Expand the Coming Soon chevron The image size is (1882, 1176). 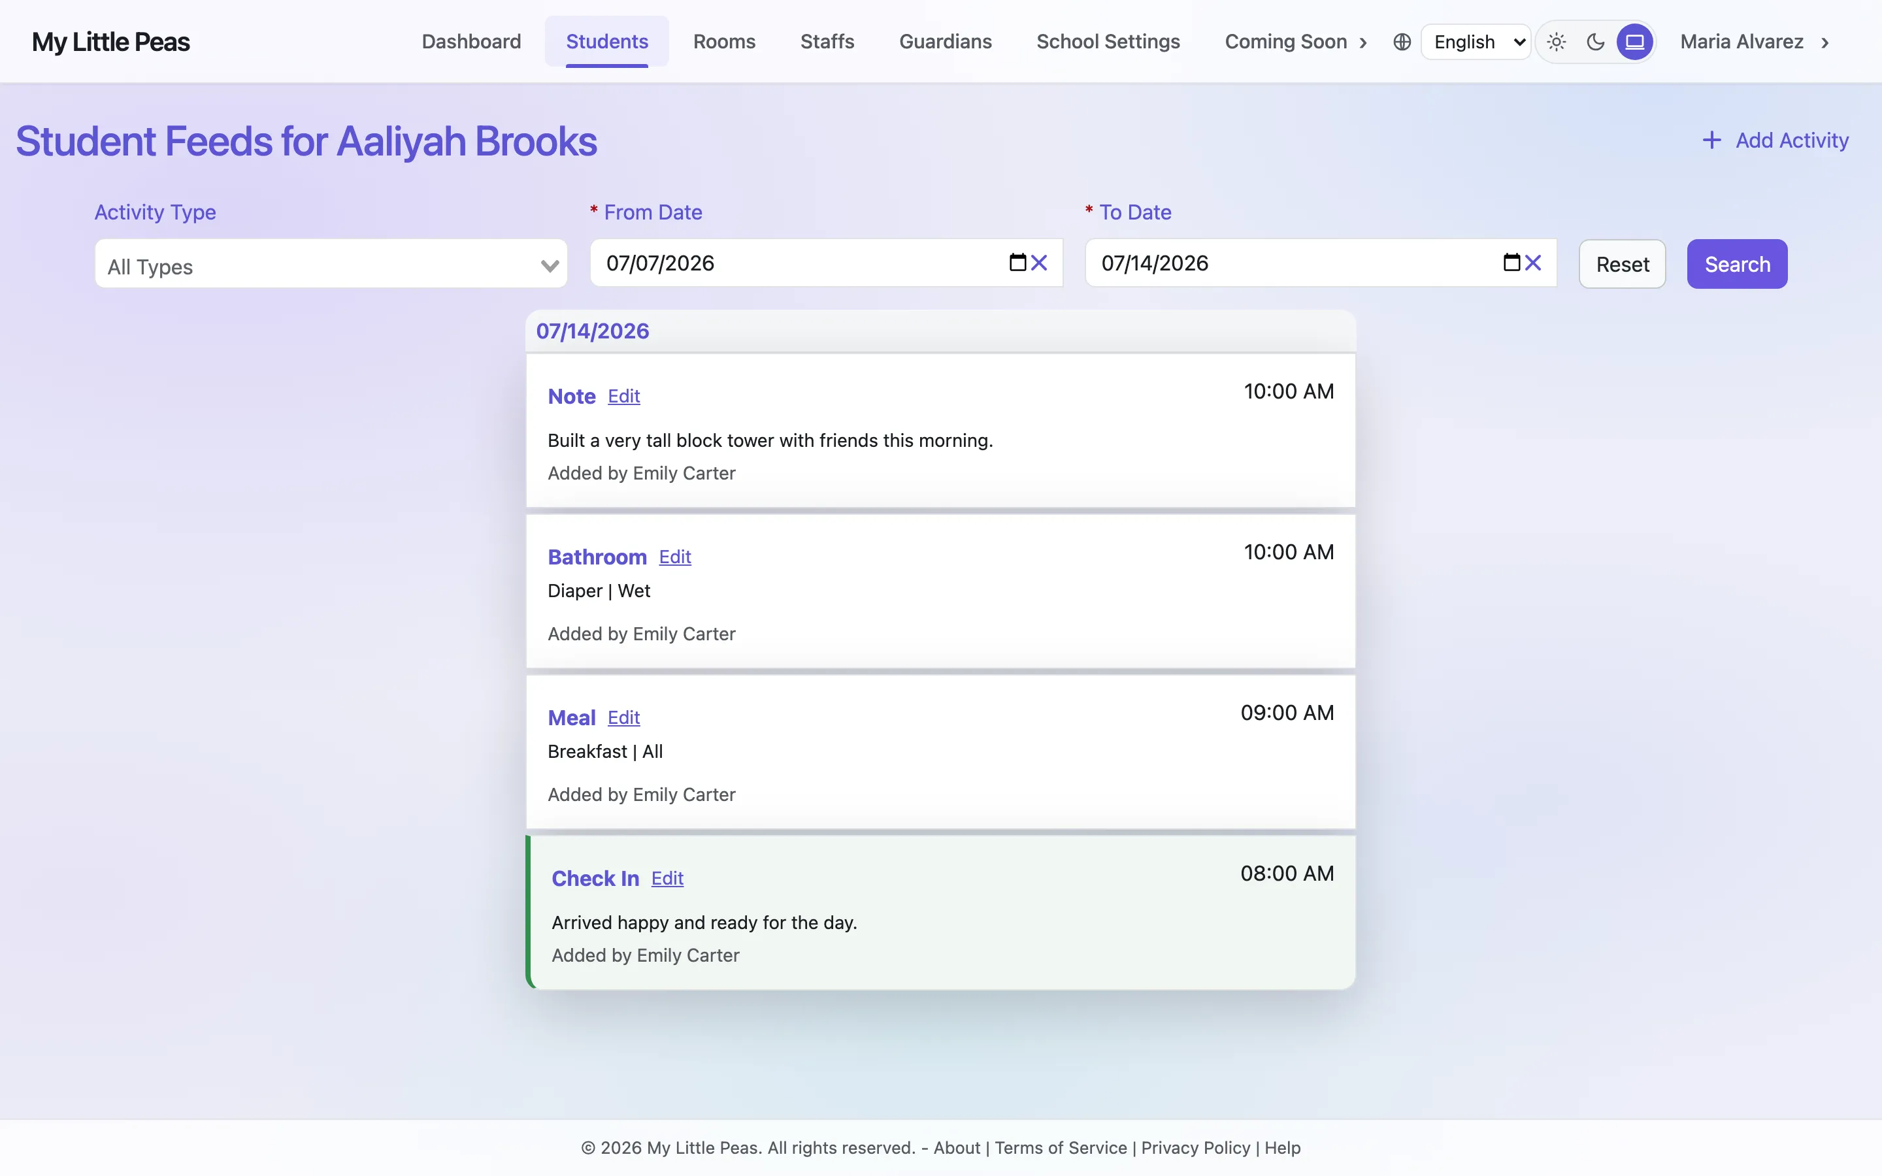(x=1362, y=42)
